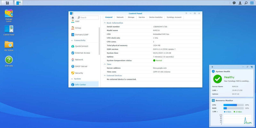This screenshot has height=128, width=256.
Task: Switch to the Storage tab
Action: pos(131,17)
